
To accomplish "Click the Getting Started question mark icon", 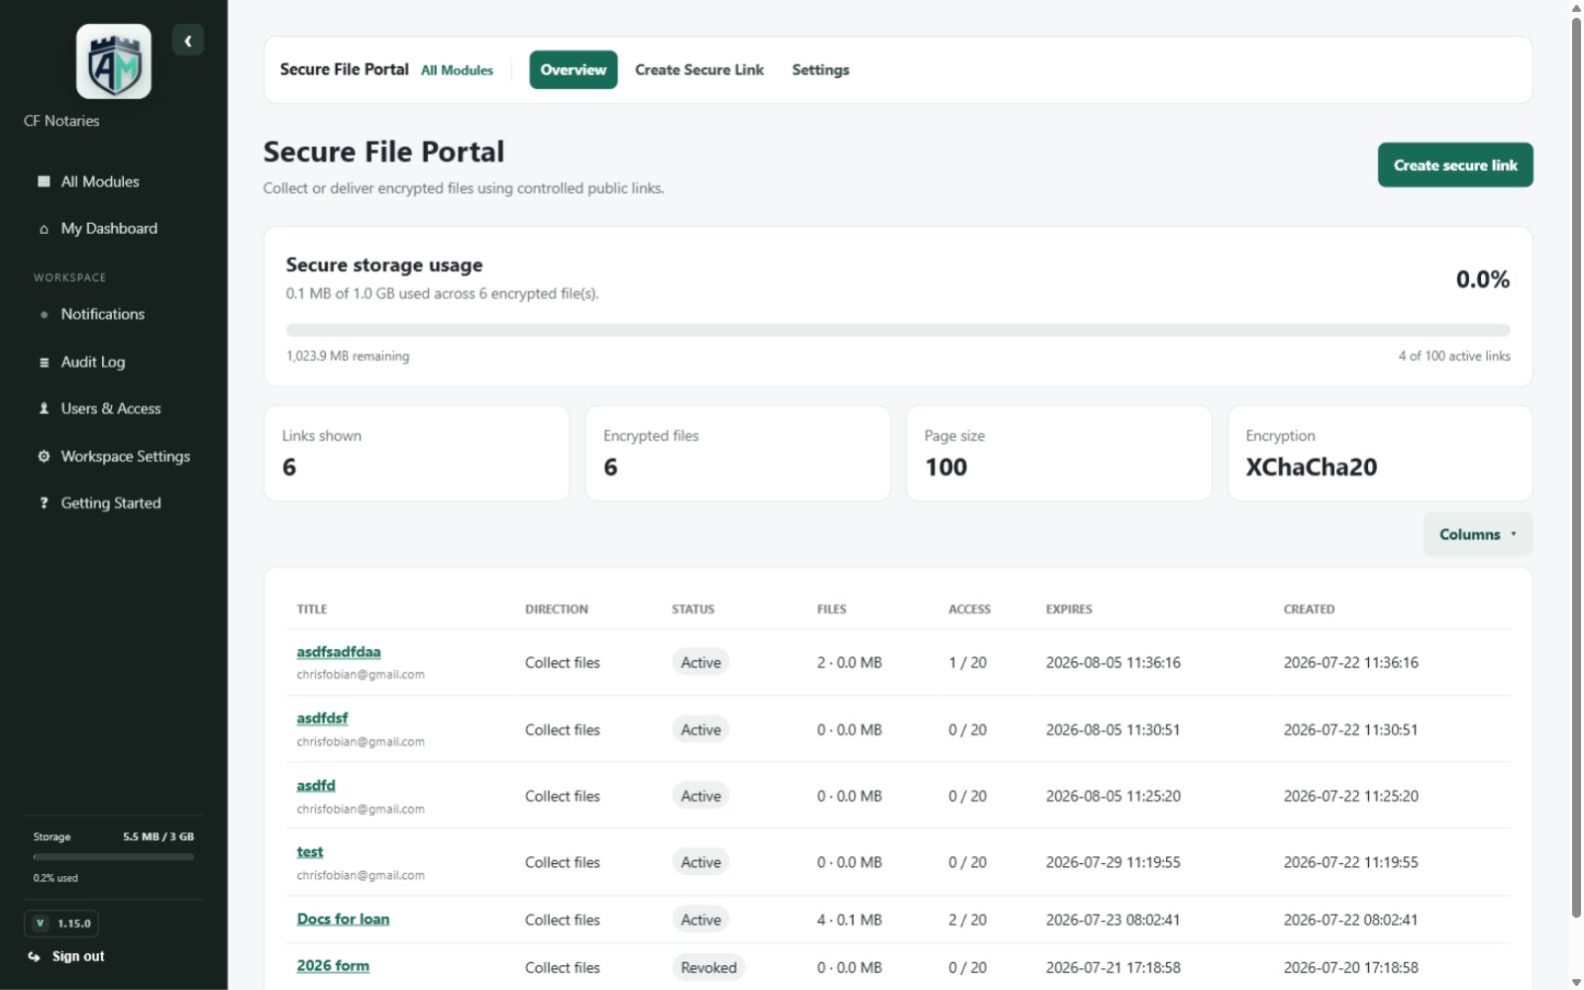I will (44, 503).
